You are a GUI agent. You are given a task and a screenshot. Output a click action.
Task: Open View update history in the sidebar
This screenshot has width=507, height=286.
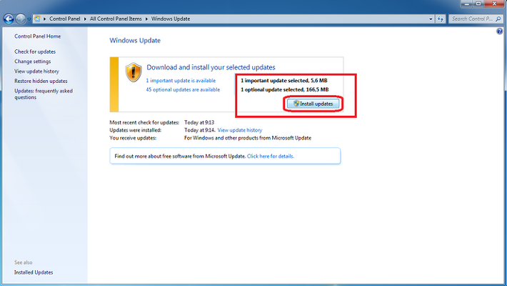tap(36, 71)
